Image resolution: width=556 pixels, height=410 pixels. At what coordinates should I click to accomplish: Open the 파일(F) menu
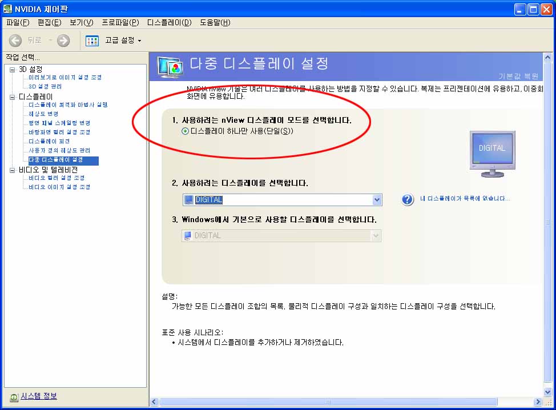tap(18, 23)
